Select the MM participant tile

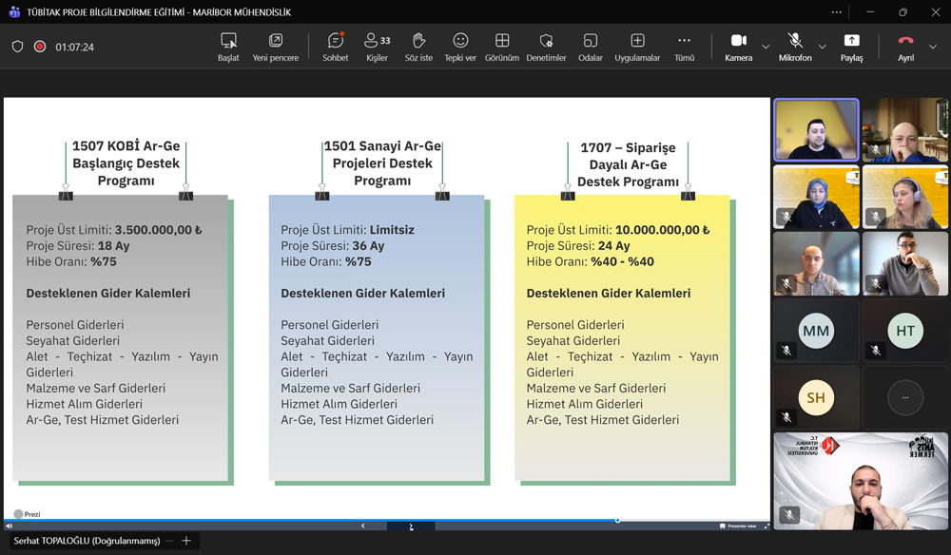coord(816,332)
